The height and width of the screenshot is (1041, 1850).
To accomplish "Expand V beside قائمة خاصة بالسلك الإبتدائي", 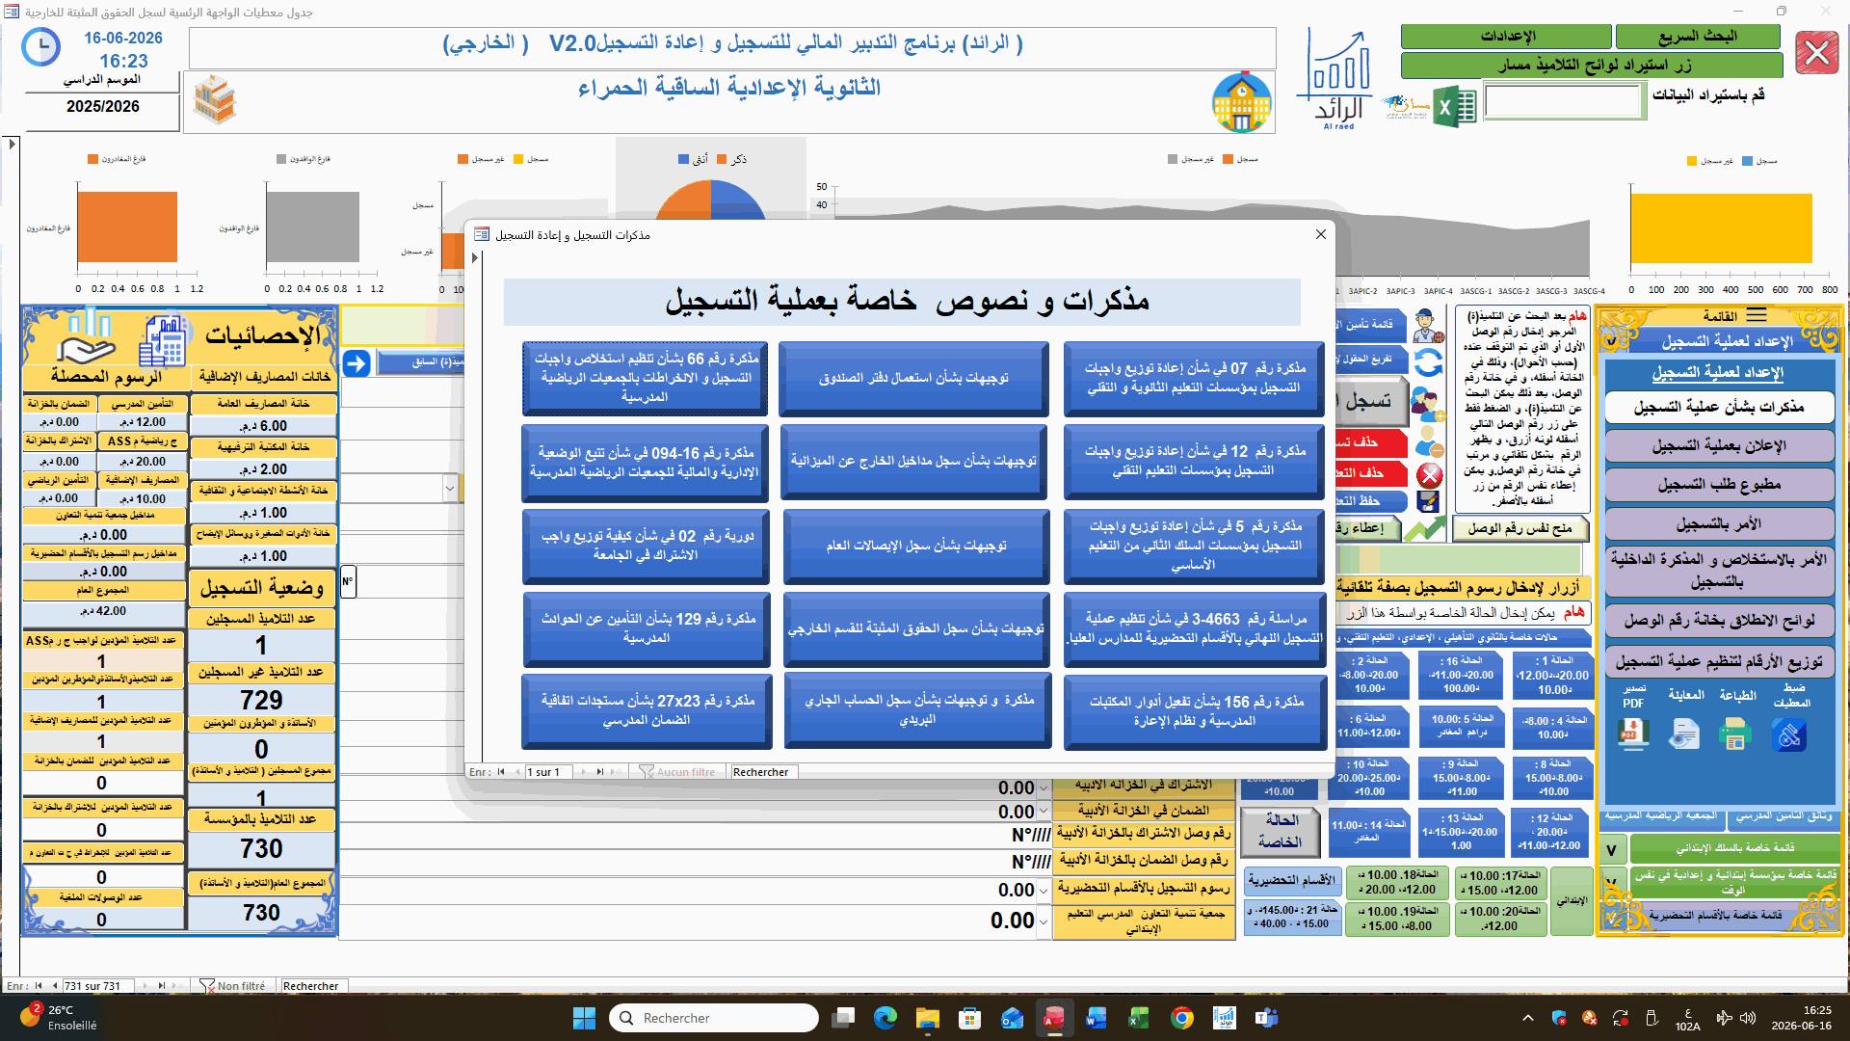I will 1612,850.
